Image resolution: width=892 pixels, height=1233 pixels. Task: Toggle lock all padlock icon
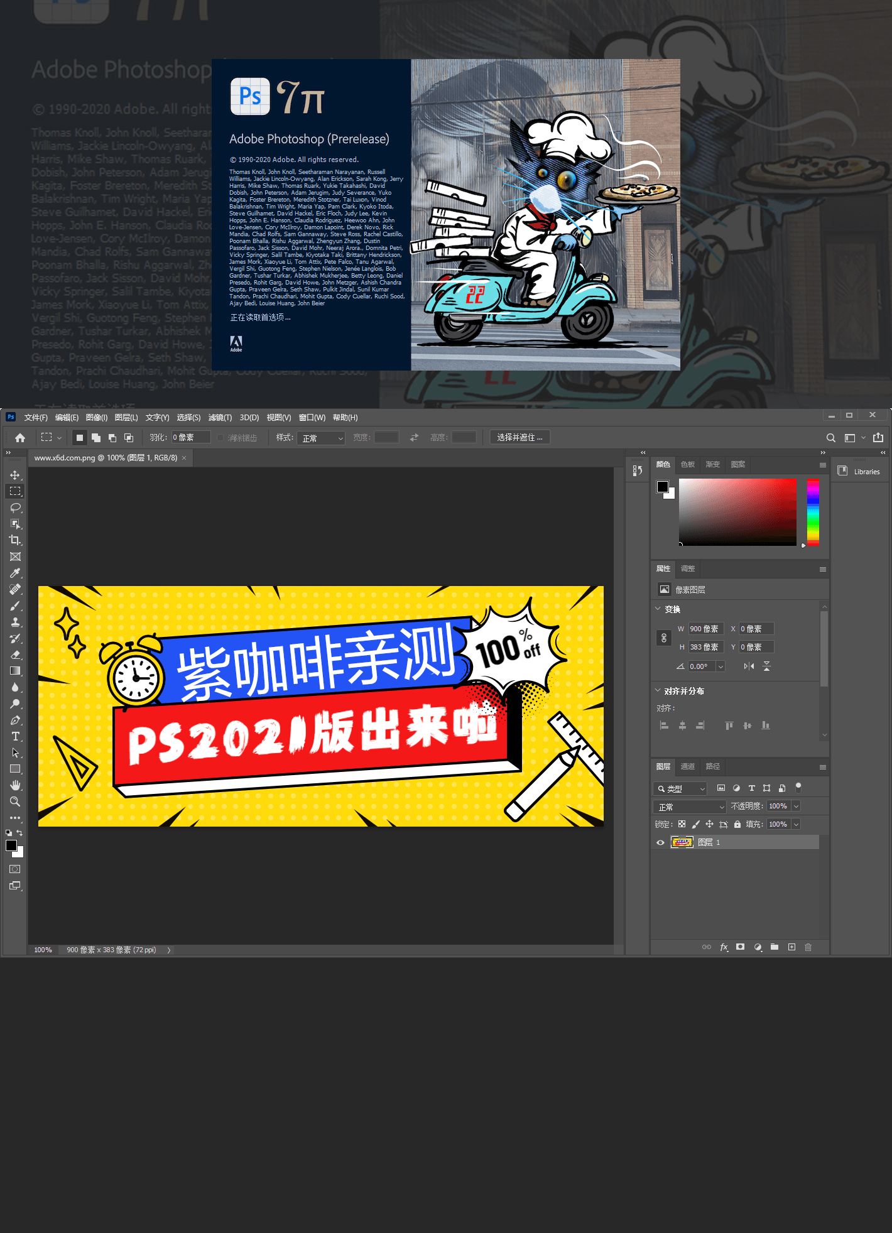pyautogui.click(x=737, y=824)
